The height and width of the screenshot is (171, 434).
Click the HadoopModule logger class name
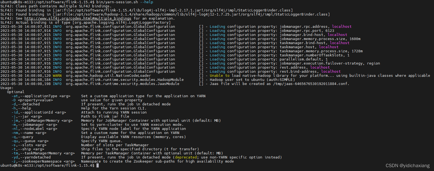coord(125,80)
